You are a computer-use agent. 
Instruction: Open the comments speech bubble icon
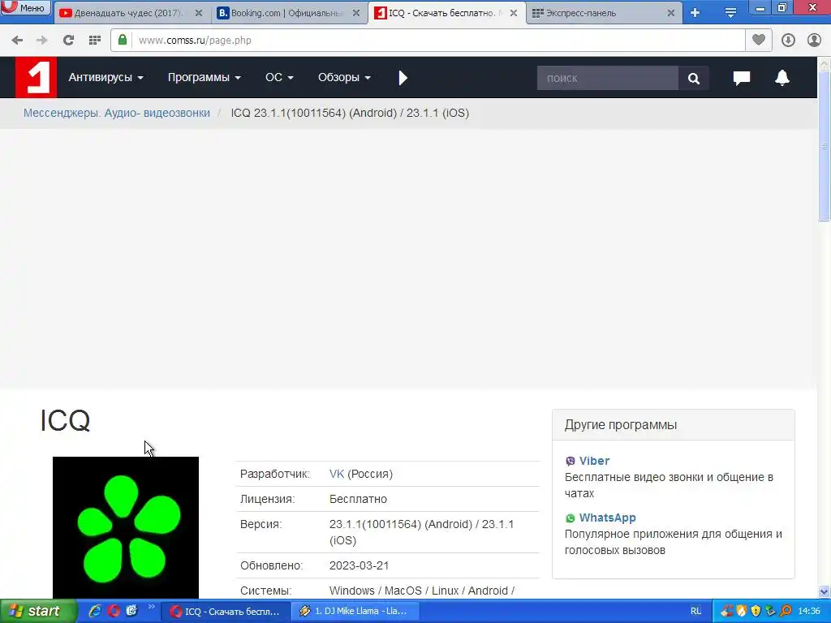click(x=742, y=78)
